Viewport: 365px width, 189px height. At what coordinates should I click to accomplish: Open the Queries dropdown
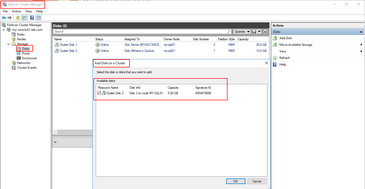tap(242, 32)
